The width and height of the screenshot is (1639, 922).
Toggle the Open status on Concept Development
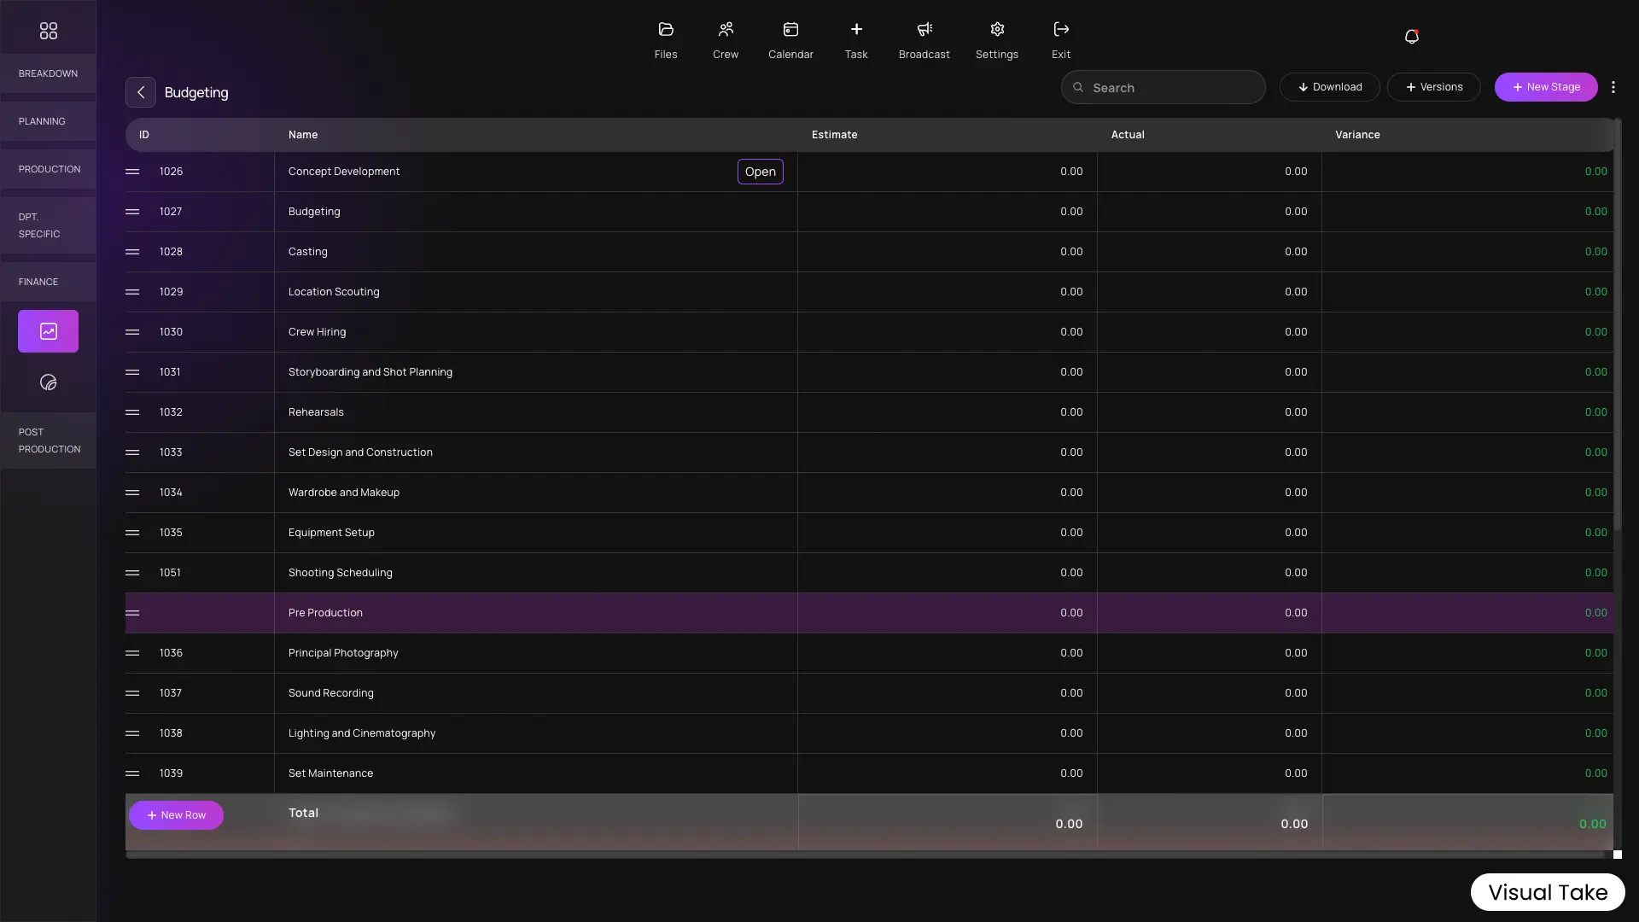click(x=760, y=172)
